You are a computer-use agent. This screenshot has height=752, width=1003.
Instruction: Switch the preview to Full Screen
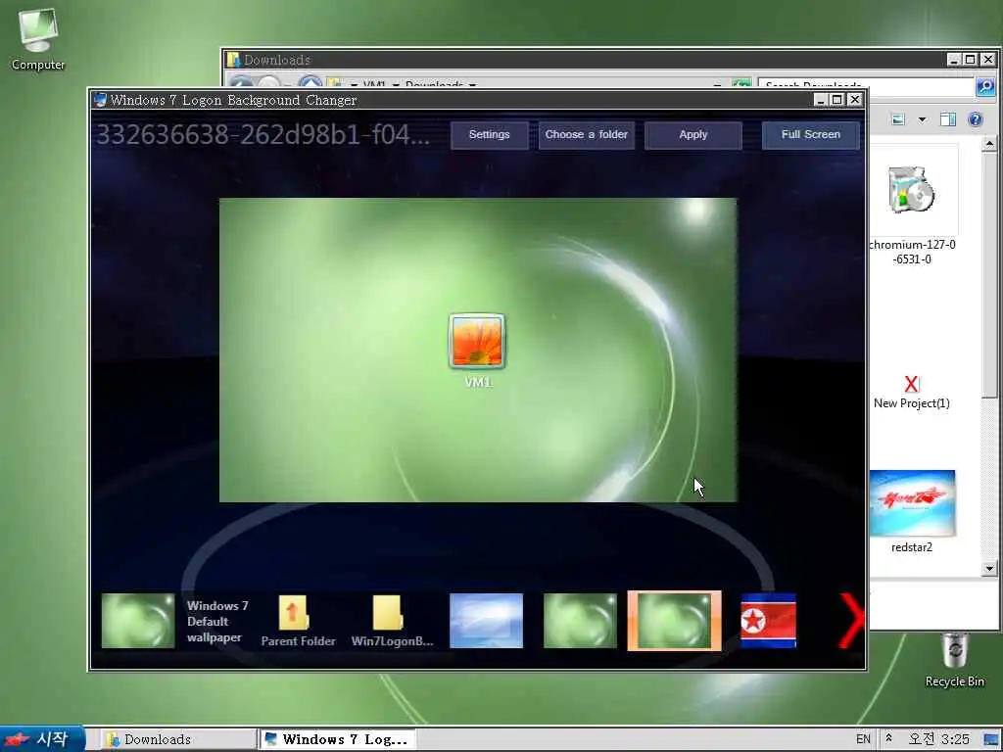(x=810, y=135)
